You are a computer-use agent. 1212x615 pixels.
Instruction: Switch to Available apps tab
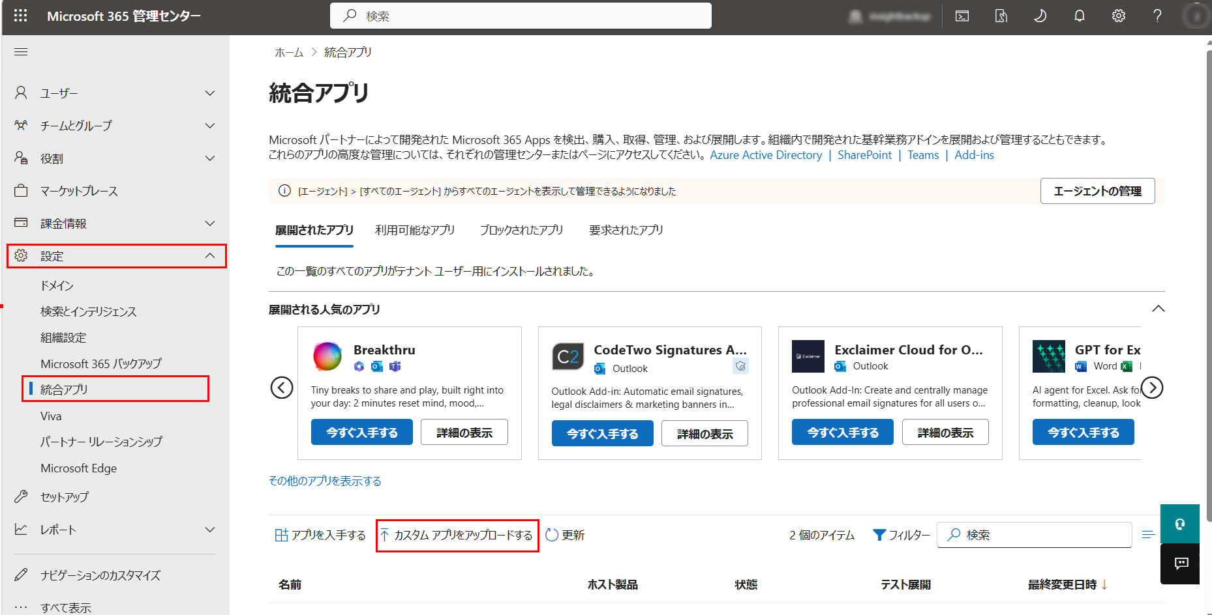(x=415, y=230)
